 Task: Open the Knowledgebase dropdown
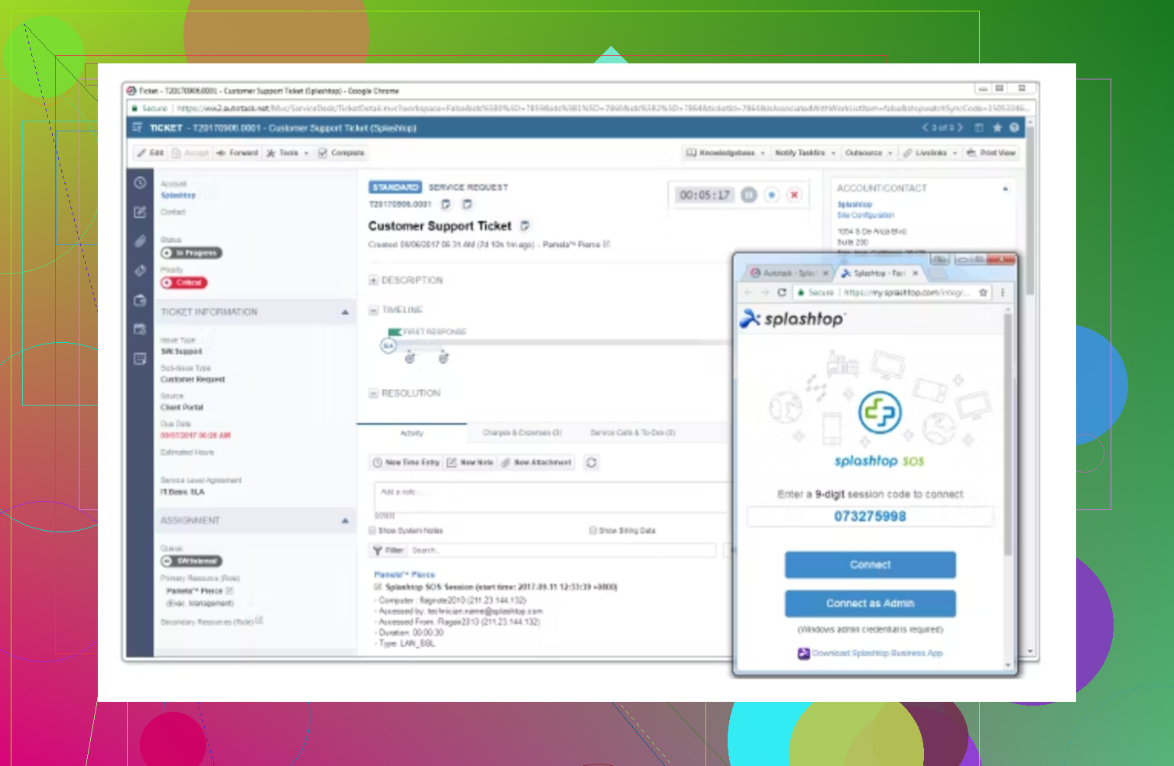pyautogui.click(x=725, y=153)
